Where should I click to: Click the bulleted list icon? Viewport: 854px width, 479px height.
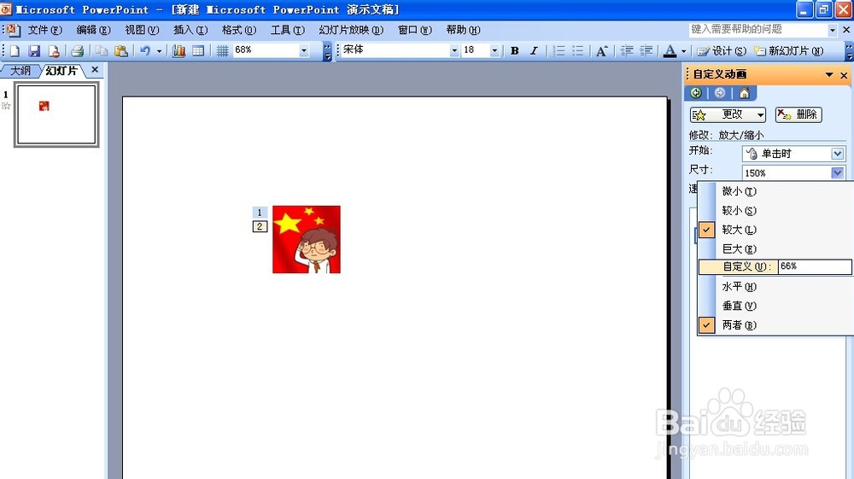(x=578, y=50)
